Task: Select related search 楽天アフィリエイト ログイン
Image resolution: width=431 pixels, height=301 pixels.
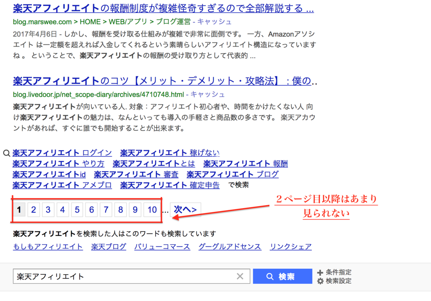Action: pyautogui.click(x=62, y=153)
